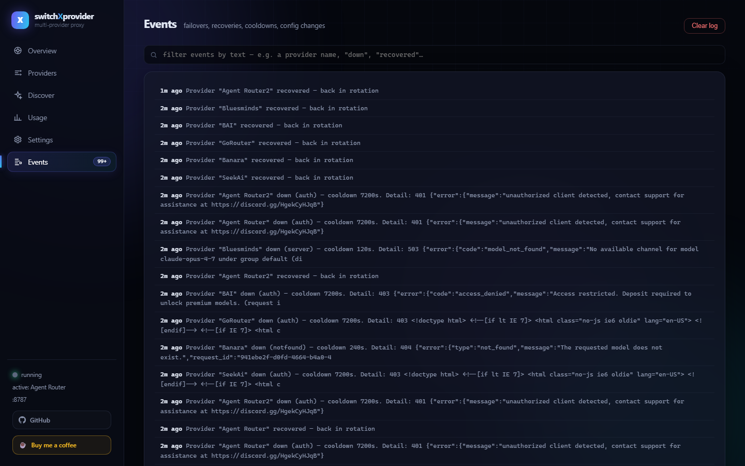Click the Settings gear icon
The width and height of the screenshot is (745, 466).
(18, 140)
